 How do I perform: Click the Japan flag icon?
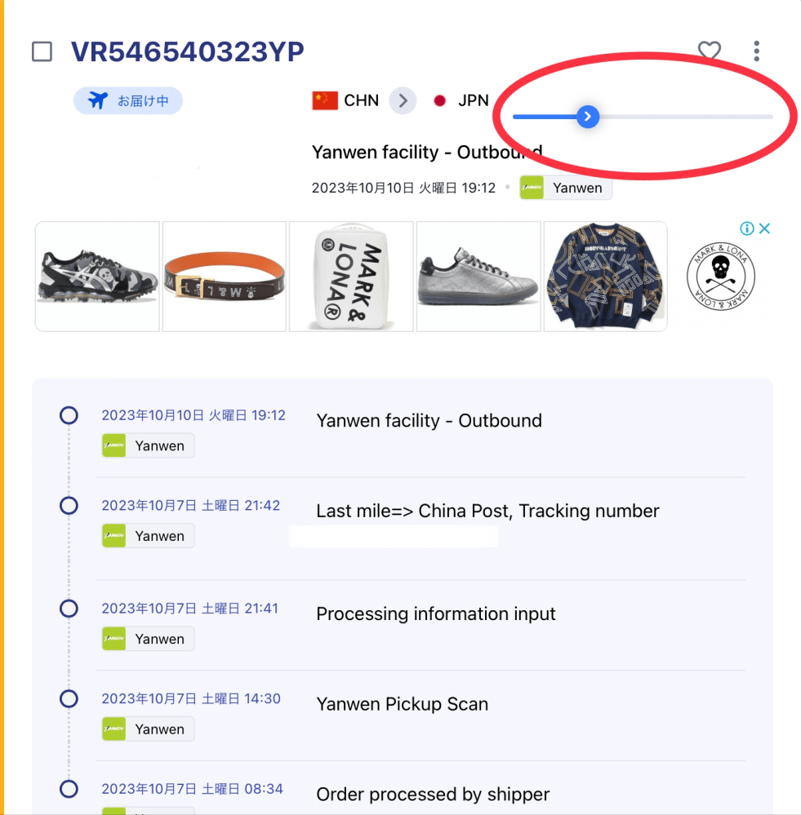[x=439, y=100]
